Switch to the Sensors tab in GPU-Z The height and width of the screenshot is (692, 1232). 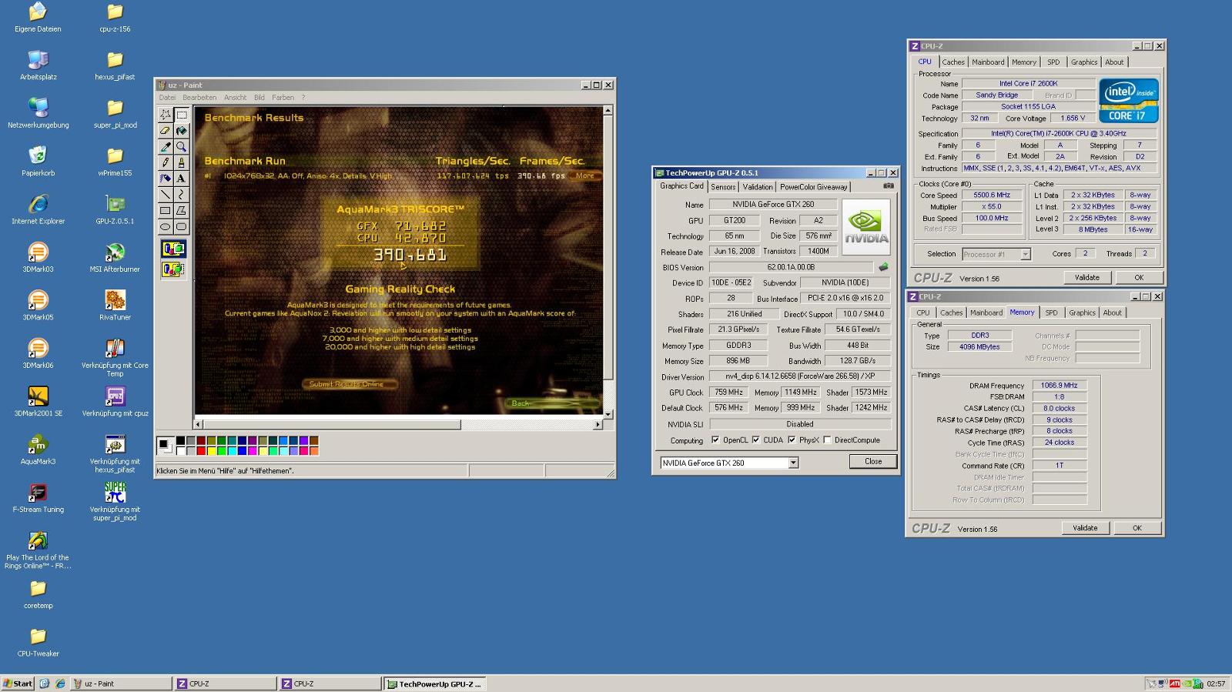pyautogui.click(x=723, y=187)
